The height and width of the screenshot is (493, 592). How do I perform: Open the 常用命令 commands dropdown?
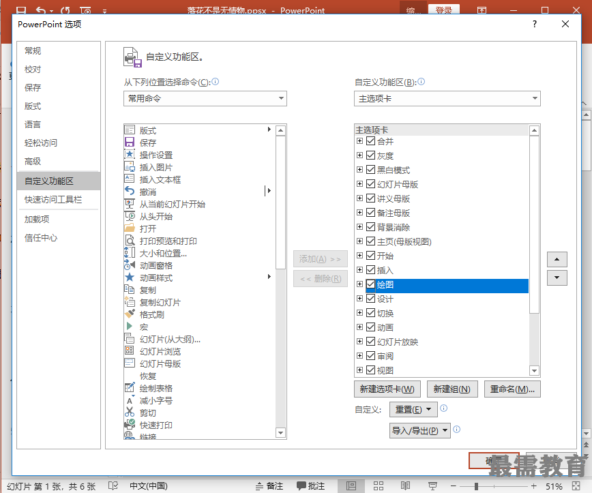click(205, 98)
